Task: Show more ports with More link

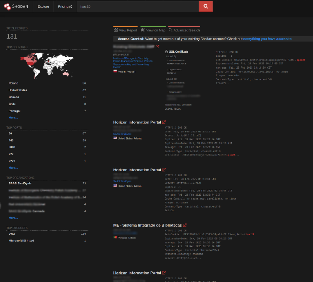Action: (13, 168)
